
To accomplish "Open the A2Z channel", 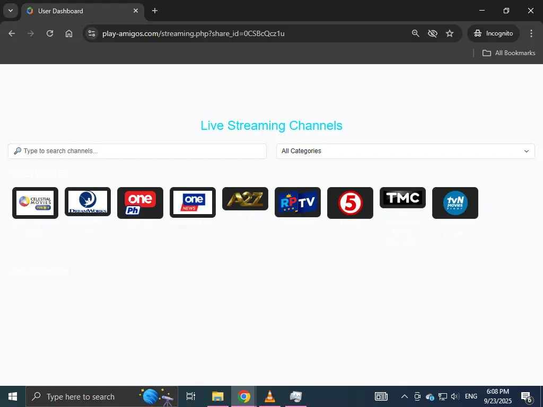I will (245, 199).
